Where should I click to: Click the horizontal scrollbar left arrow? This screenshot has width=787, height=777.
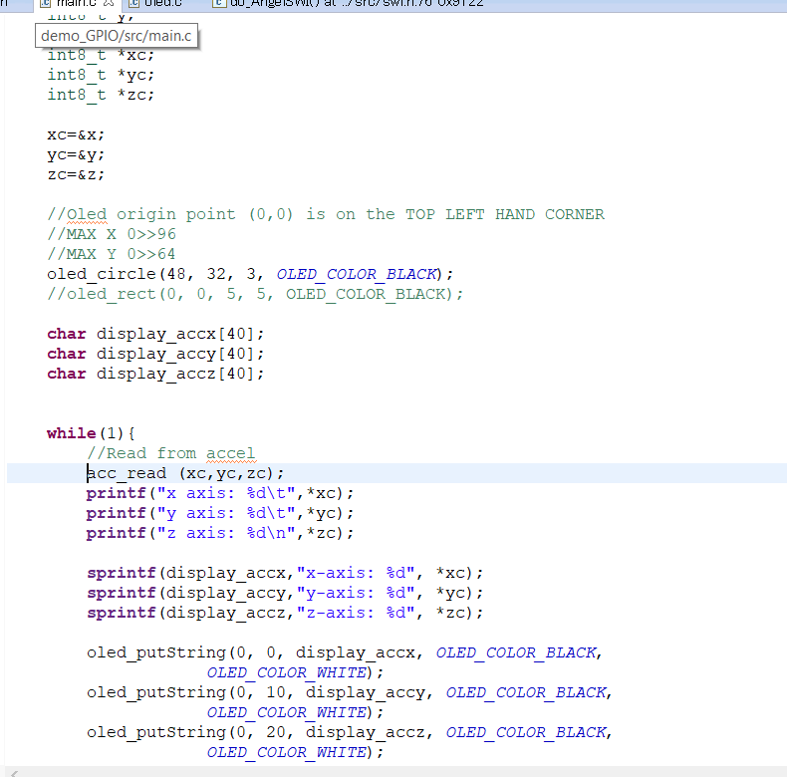[x=14, y=773]
